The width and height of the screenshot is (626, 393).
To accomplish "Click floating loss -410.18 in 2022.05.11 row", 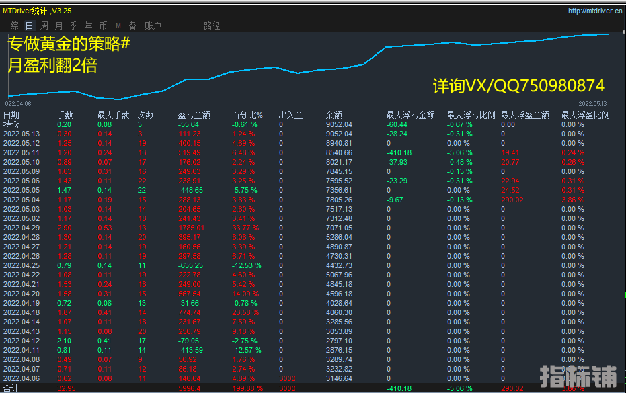I will [x=399, y=152].
